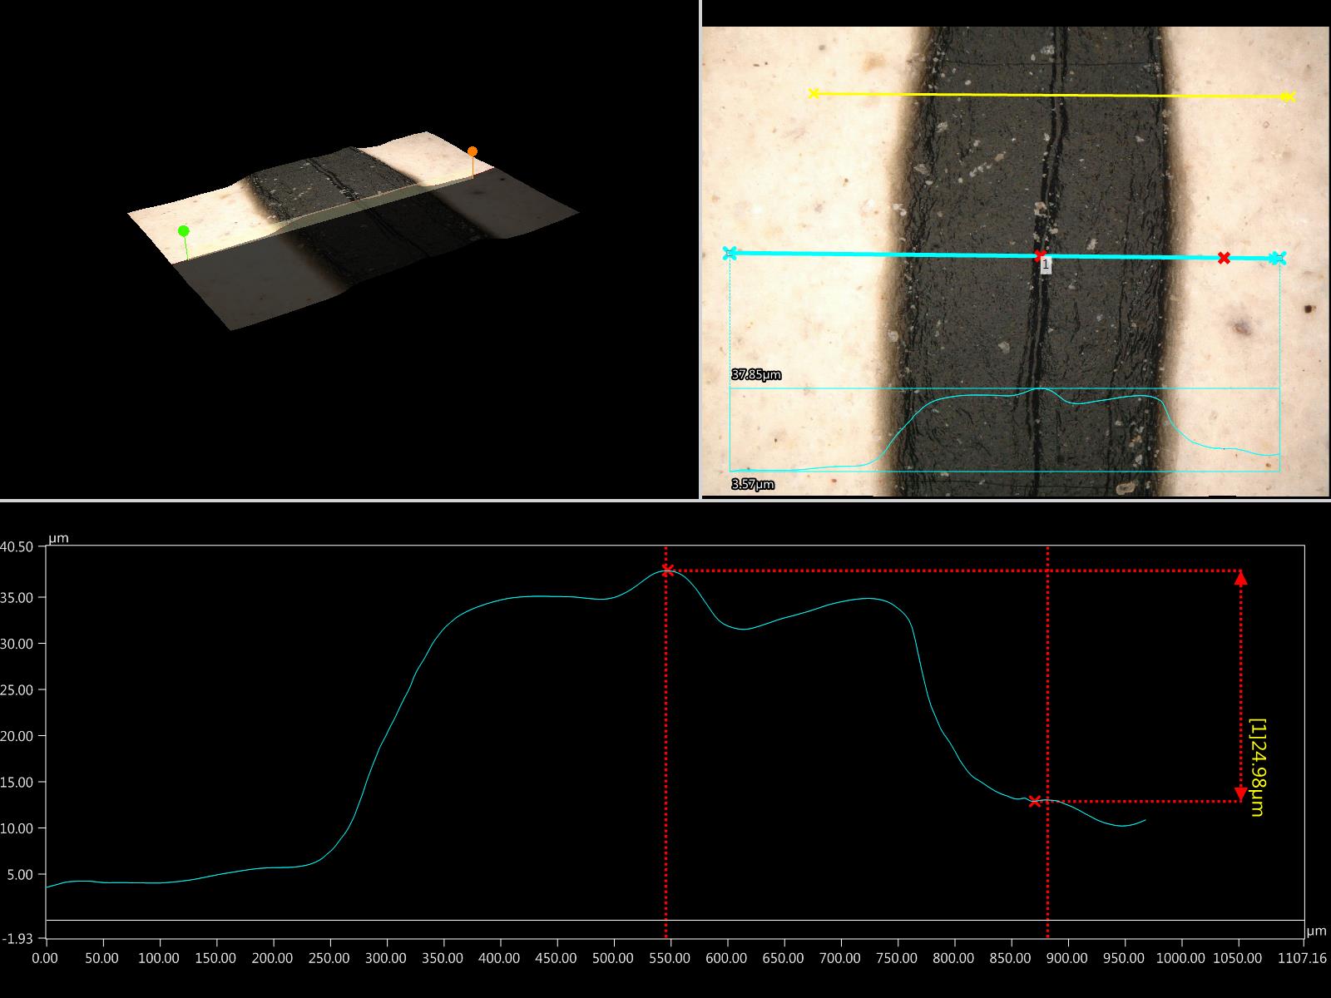1331x998 pixels.
Task: Click the 3.57µm inset scale label
Action: 752,484
